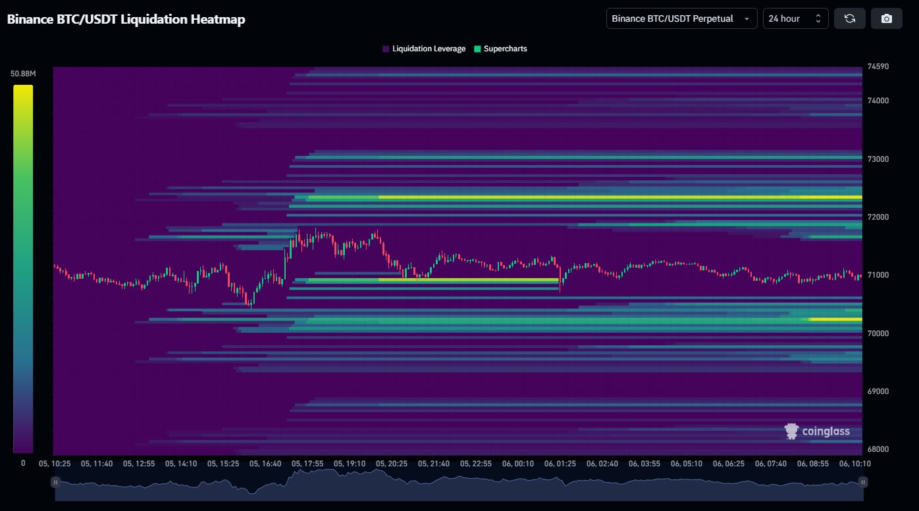Click the 06, 07:40 time axis label
The image size is (919, 511).
click(x=770, y=463)
